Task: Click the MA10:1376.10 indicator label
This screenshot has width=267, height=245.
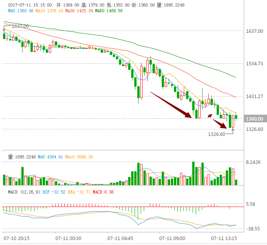Action: pos(49,11)
